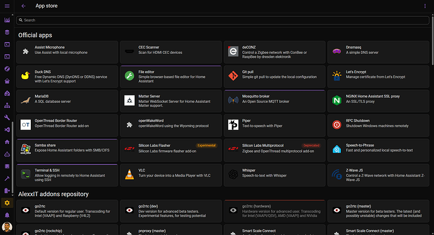
Task: Open the go2rtc regular user version card
Action: 67,211
